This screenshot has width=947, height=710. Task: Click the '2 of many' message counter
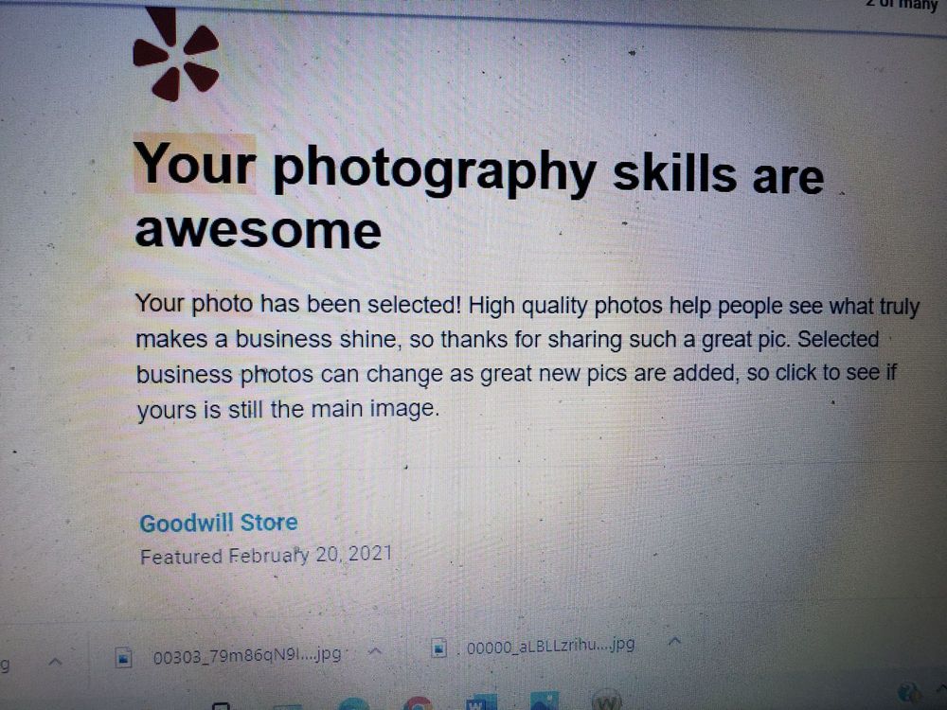[x=902, y=5]
